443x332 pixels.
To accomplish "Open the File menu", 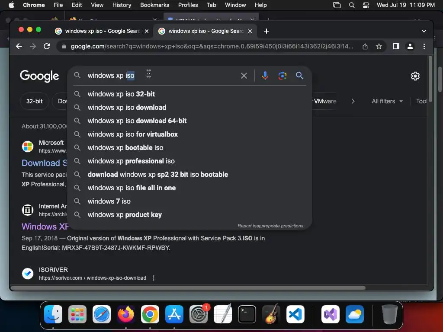I will (x=58, y=5).
